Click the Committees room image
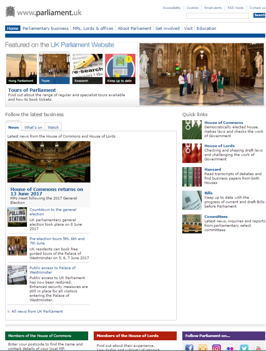Viewport: 266px width, 351px height. coord(192,224)
